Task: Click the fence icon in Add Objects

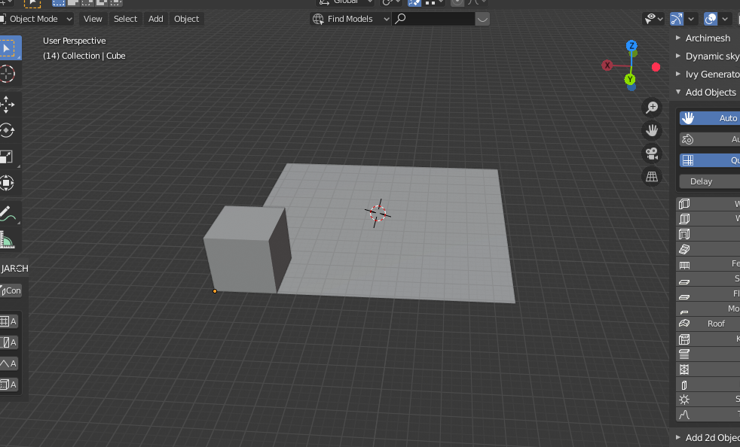Action: (x=684, y=265)
